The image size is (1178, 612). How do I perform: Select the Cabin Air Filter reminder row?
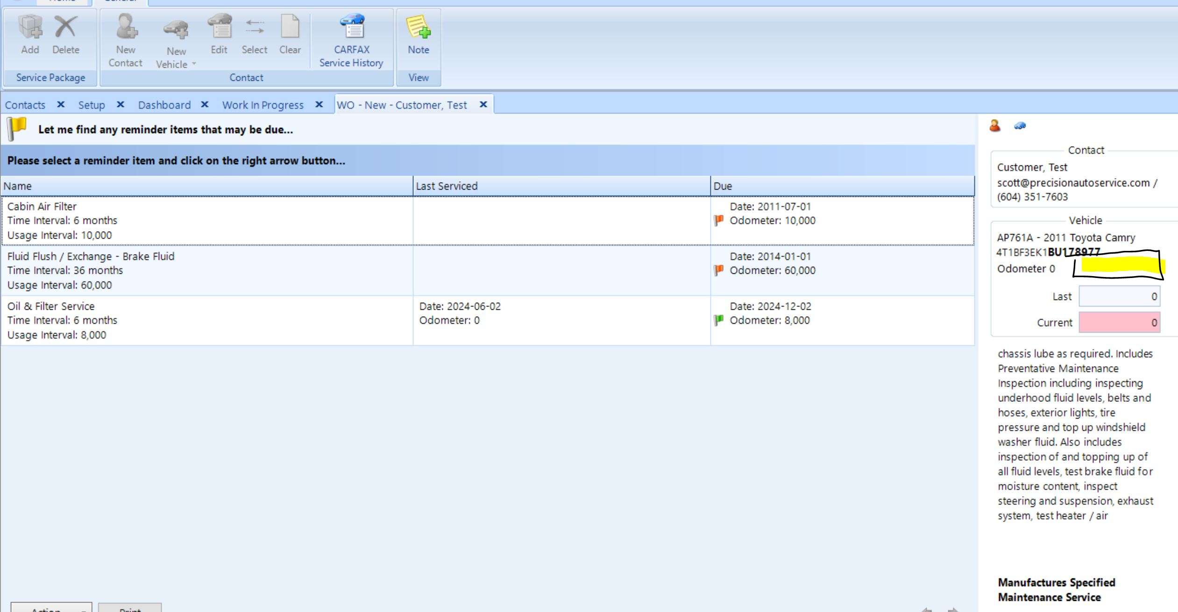(488, 221)
